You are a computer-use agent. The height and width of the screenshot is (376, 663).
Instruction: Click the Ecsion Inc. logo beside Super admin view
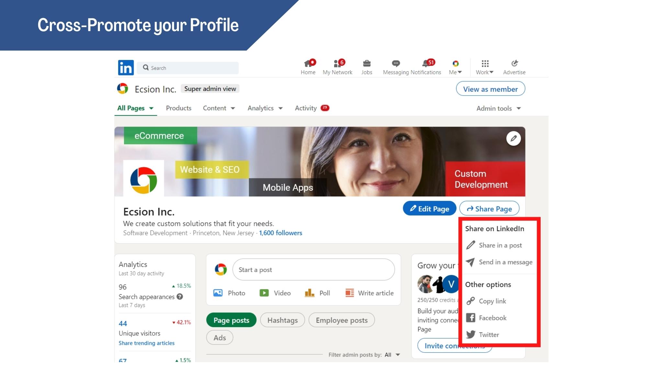(123, 88)
